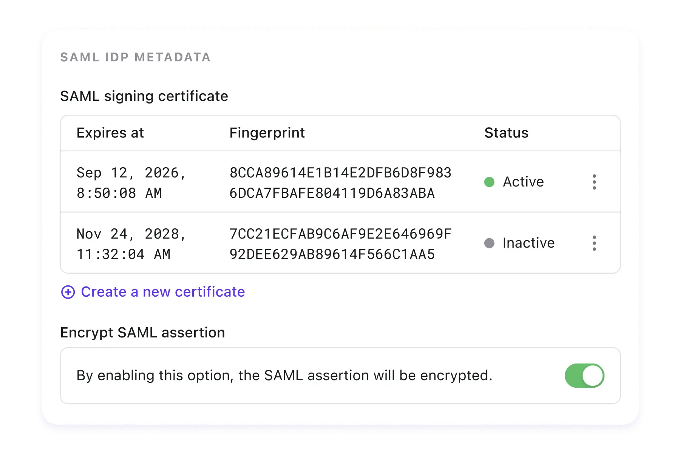Viewport: 680px width, 453px height.
Task: Click the SAML IDP METADATA section title
Action: (x=135, y=57)
